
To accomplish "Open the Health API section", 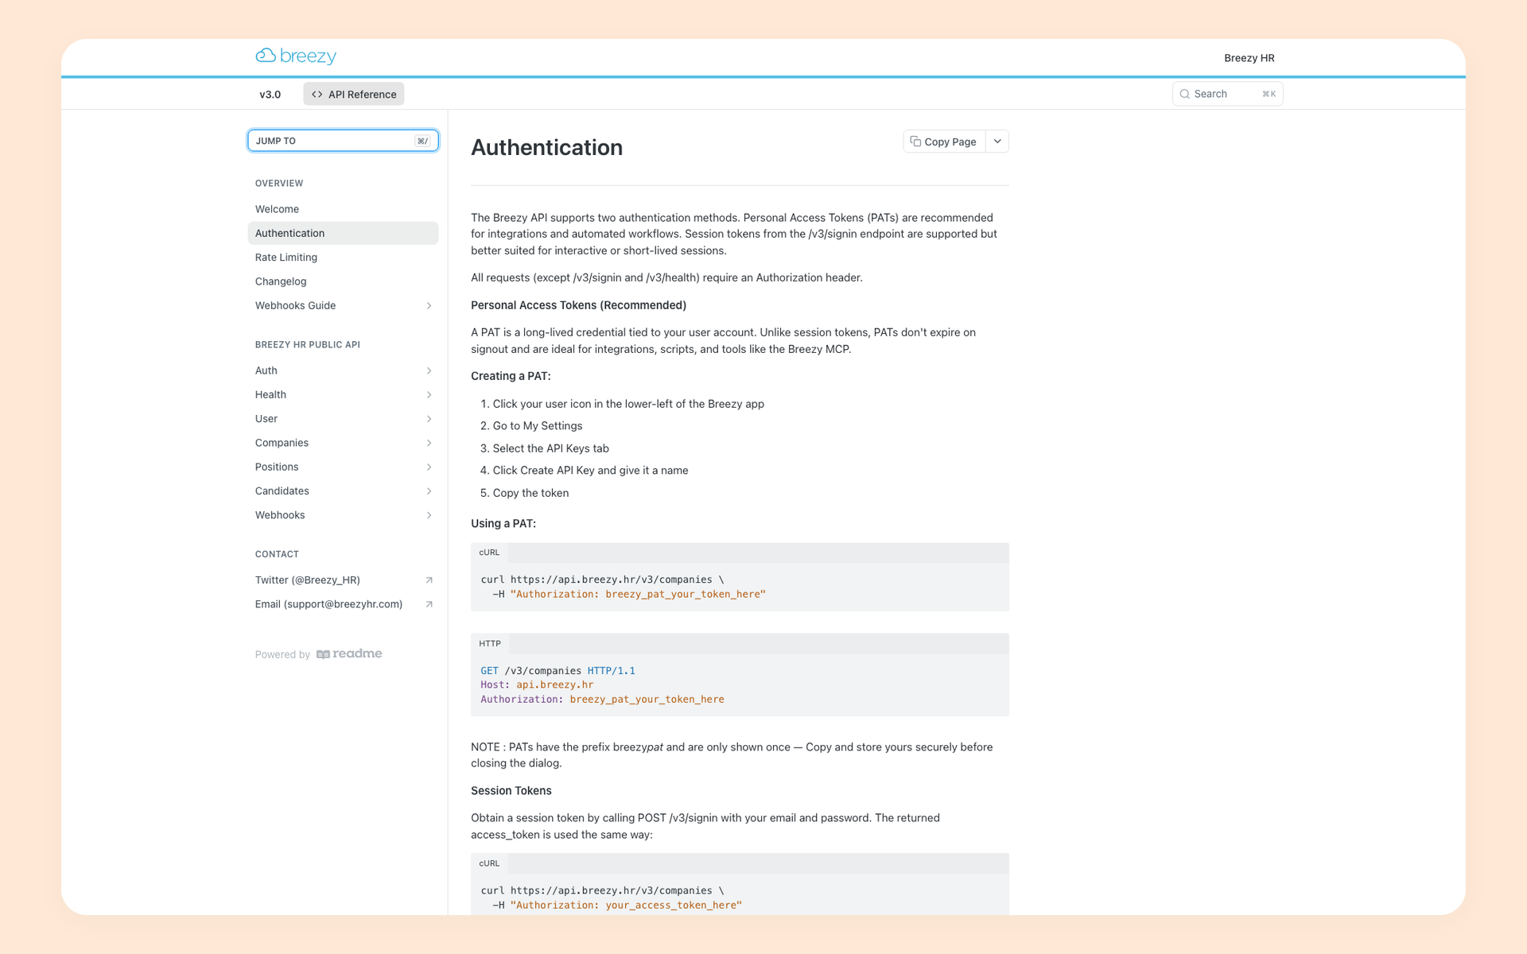I will 343,394.
